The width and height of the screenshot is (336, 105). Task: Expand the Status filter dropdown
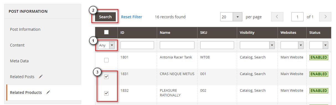click(x=319, y=45)
